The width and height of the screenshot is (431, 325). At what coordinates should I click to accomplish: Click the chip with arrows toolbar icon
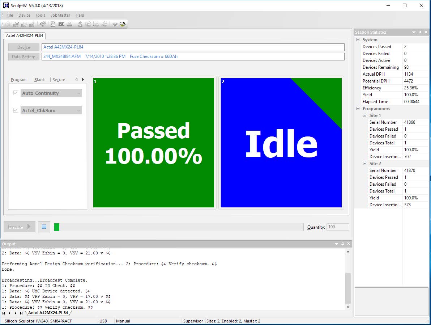click(43, 24)
